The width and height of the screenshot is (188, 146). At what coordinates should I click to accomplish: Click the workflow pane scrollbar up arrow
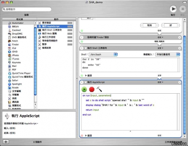click(x=184, y=19)
